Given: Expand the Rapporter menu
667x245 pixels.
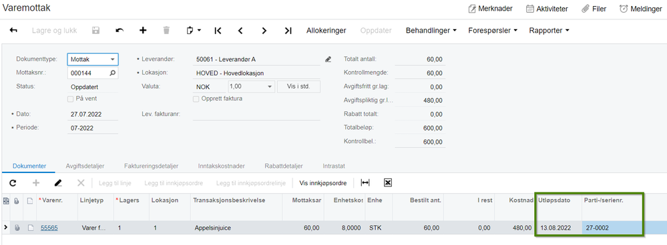Looking at the screenshot, I should (549, 31).
